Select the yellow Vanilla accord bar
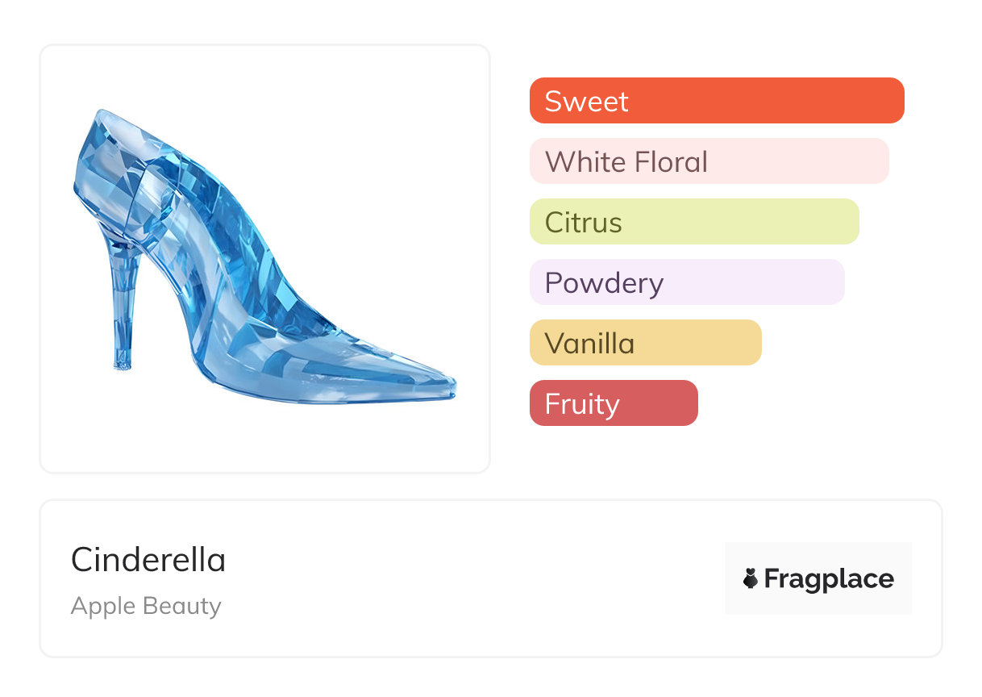Image resolution: width=982 pixels, height=697 pixels. coord(645,343)
